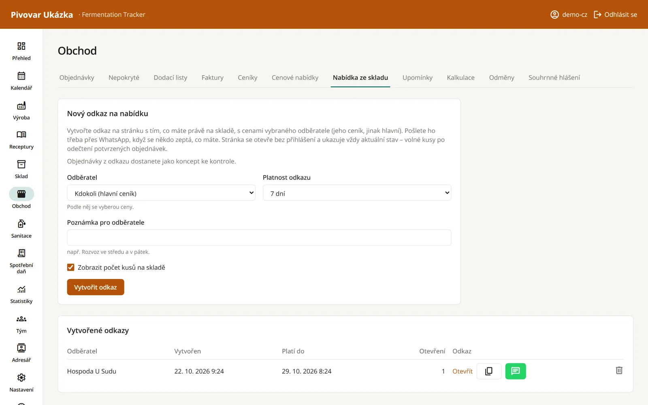Switch to the Objednávky tab
Viewport: 648px width, 405px height.
click(x=77, y=78)
